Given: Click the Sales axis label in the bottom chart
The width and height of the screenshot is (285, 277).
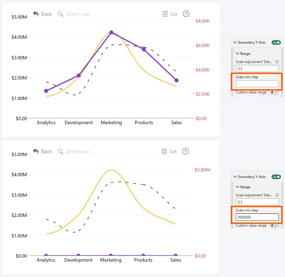Looking at the screenshot, I should coord(176,260).
